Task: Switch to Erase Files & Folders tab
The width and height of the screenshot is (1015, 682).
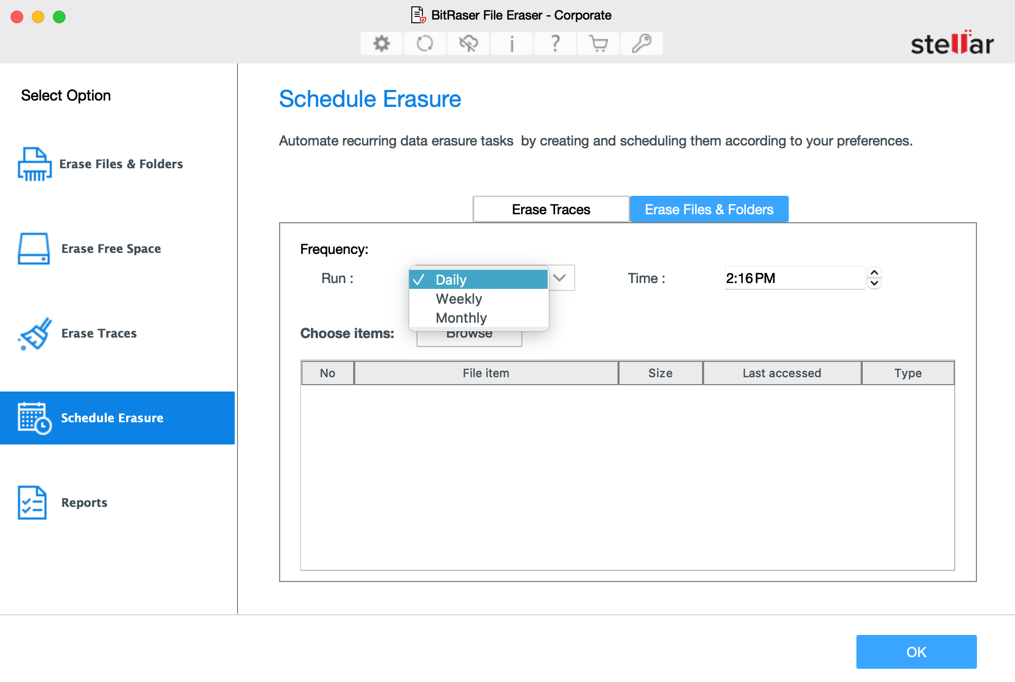Action: point(709,210)
